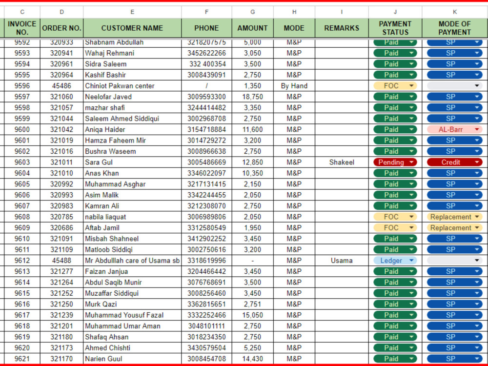Click the ORDER NO. header cell

click(61, 28)
